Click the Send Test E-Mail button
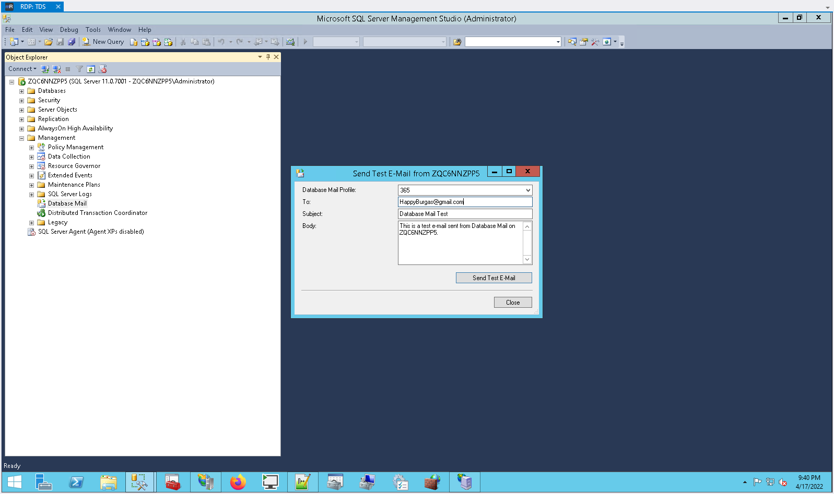This screenshot has height=494, width=834. tap(494, 278)
